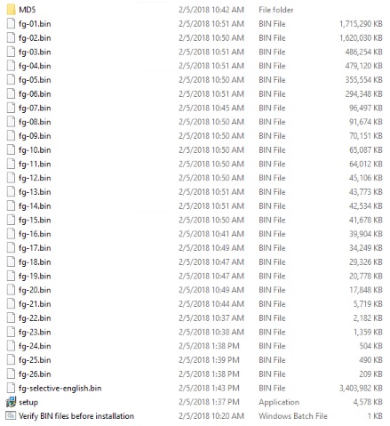Screen dimensions: 390x426
Task: Select the Windows Batch File type text
Action: 293,416
